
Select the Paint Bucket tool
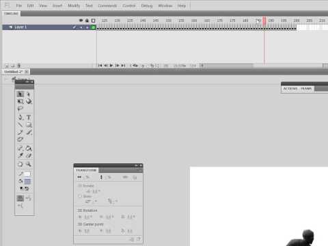[x=29, y=148]
